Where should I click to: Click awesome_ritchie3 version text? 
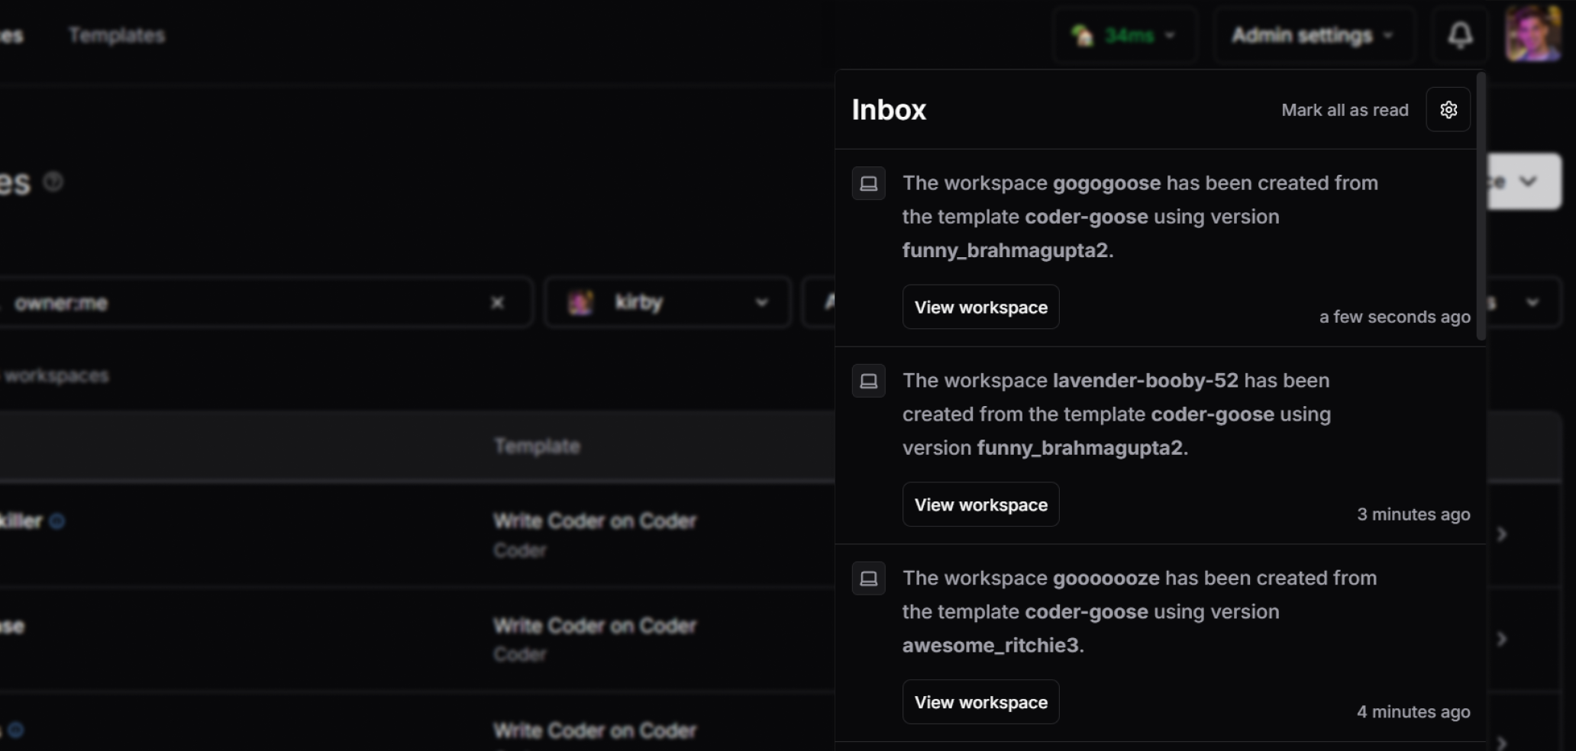[990, 646]
